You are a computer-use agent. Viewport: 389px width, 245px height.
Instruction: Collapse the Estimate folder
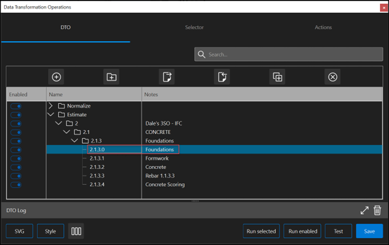coord(51,115)
